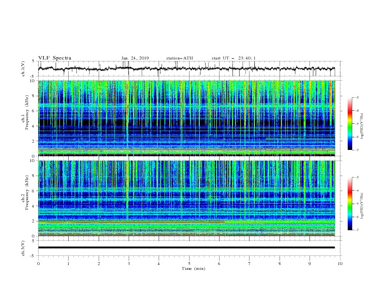Image resolution: width=383 pixels, height=296 pixels.
Task: Click the 'Time (min)' axis title
Action: [x=193, y=268]
